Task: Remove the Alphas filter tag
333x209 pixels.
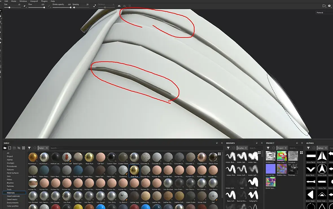Action: tap(326, 148)
